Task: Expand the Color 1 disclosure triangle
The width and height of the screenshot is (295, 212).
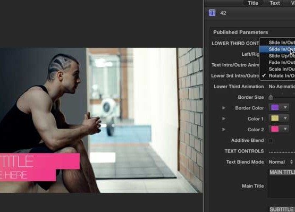Action: pos(223,118)
